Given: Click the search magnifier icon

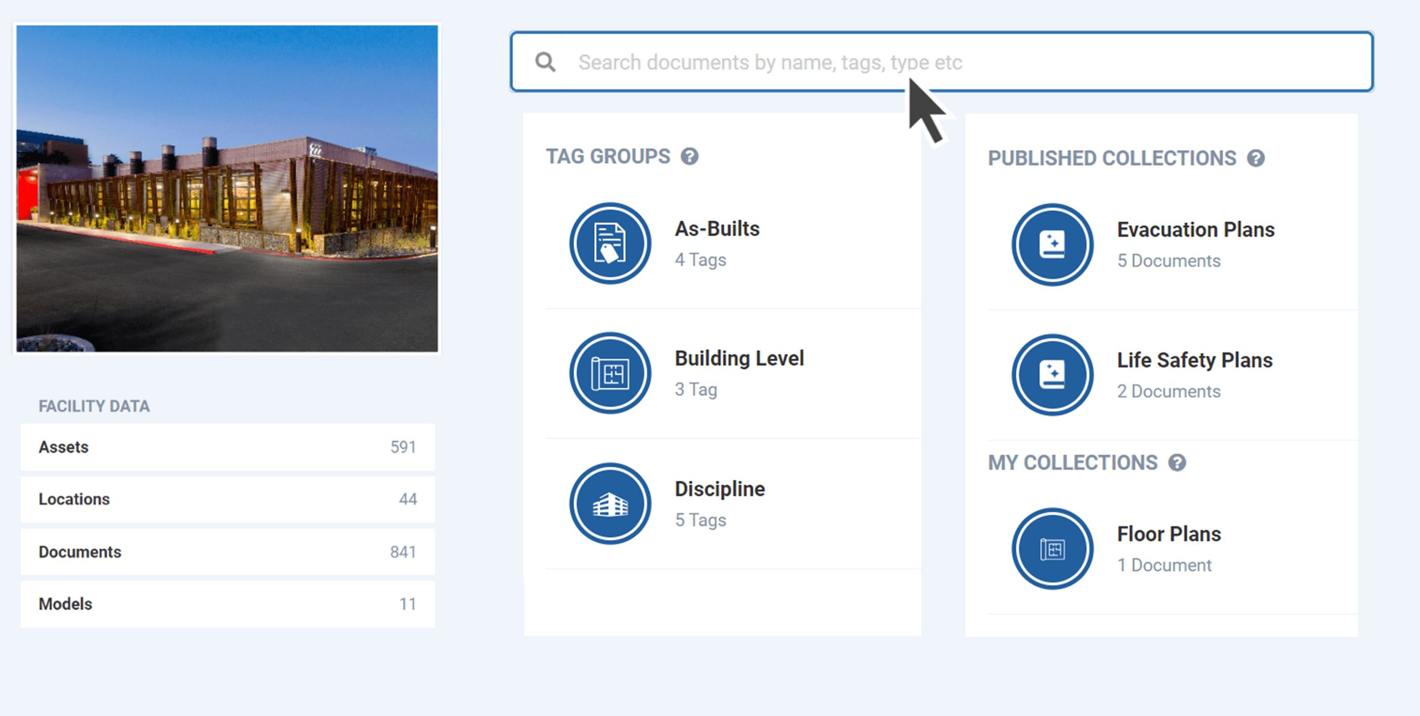Looking at the screenshot, I should (545, 61).
